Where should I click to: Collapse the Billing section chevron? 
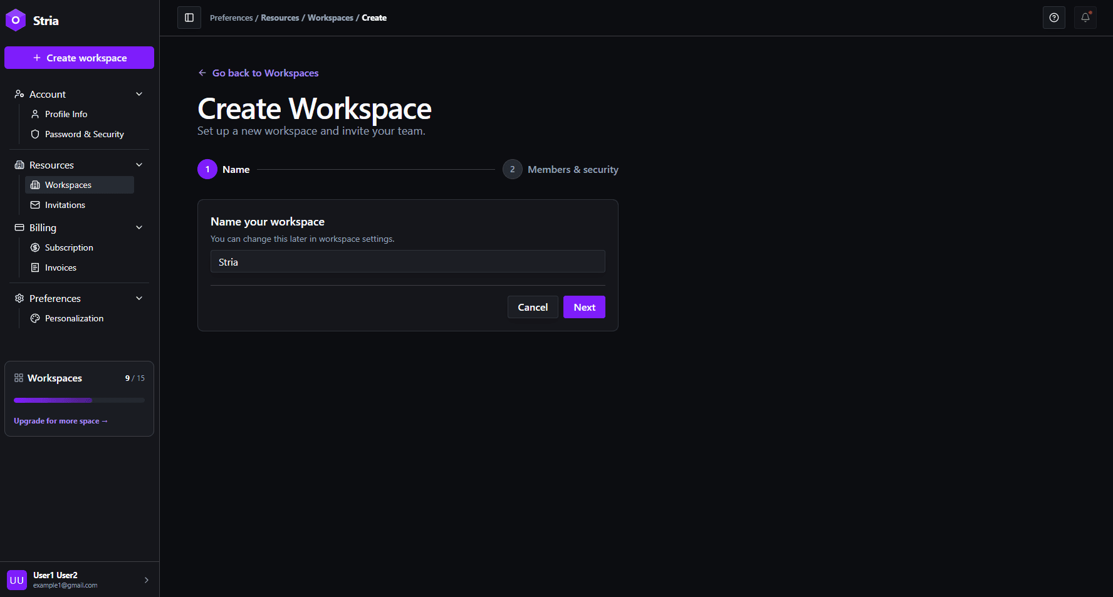pos(139,227)
